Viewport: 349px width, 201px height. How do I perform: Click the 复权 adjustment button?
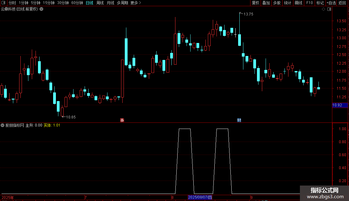coord(255,3)
